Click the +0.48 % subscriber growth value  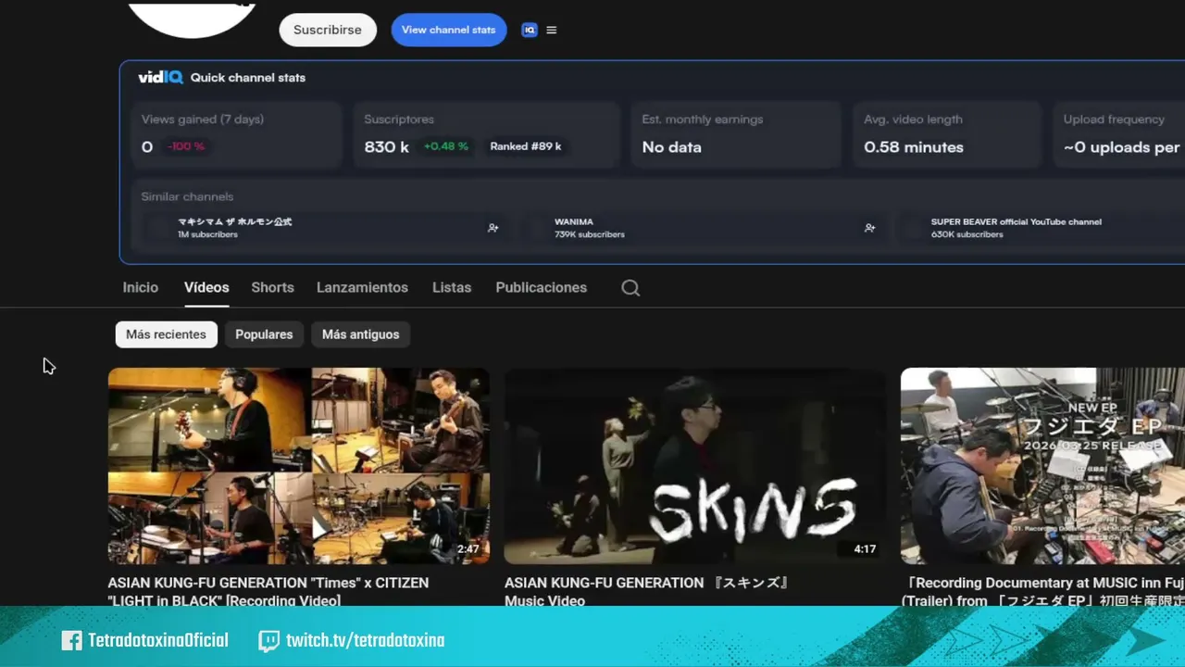pyautogui.click(x=446, y=146)
